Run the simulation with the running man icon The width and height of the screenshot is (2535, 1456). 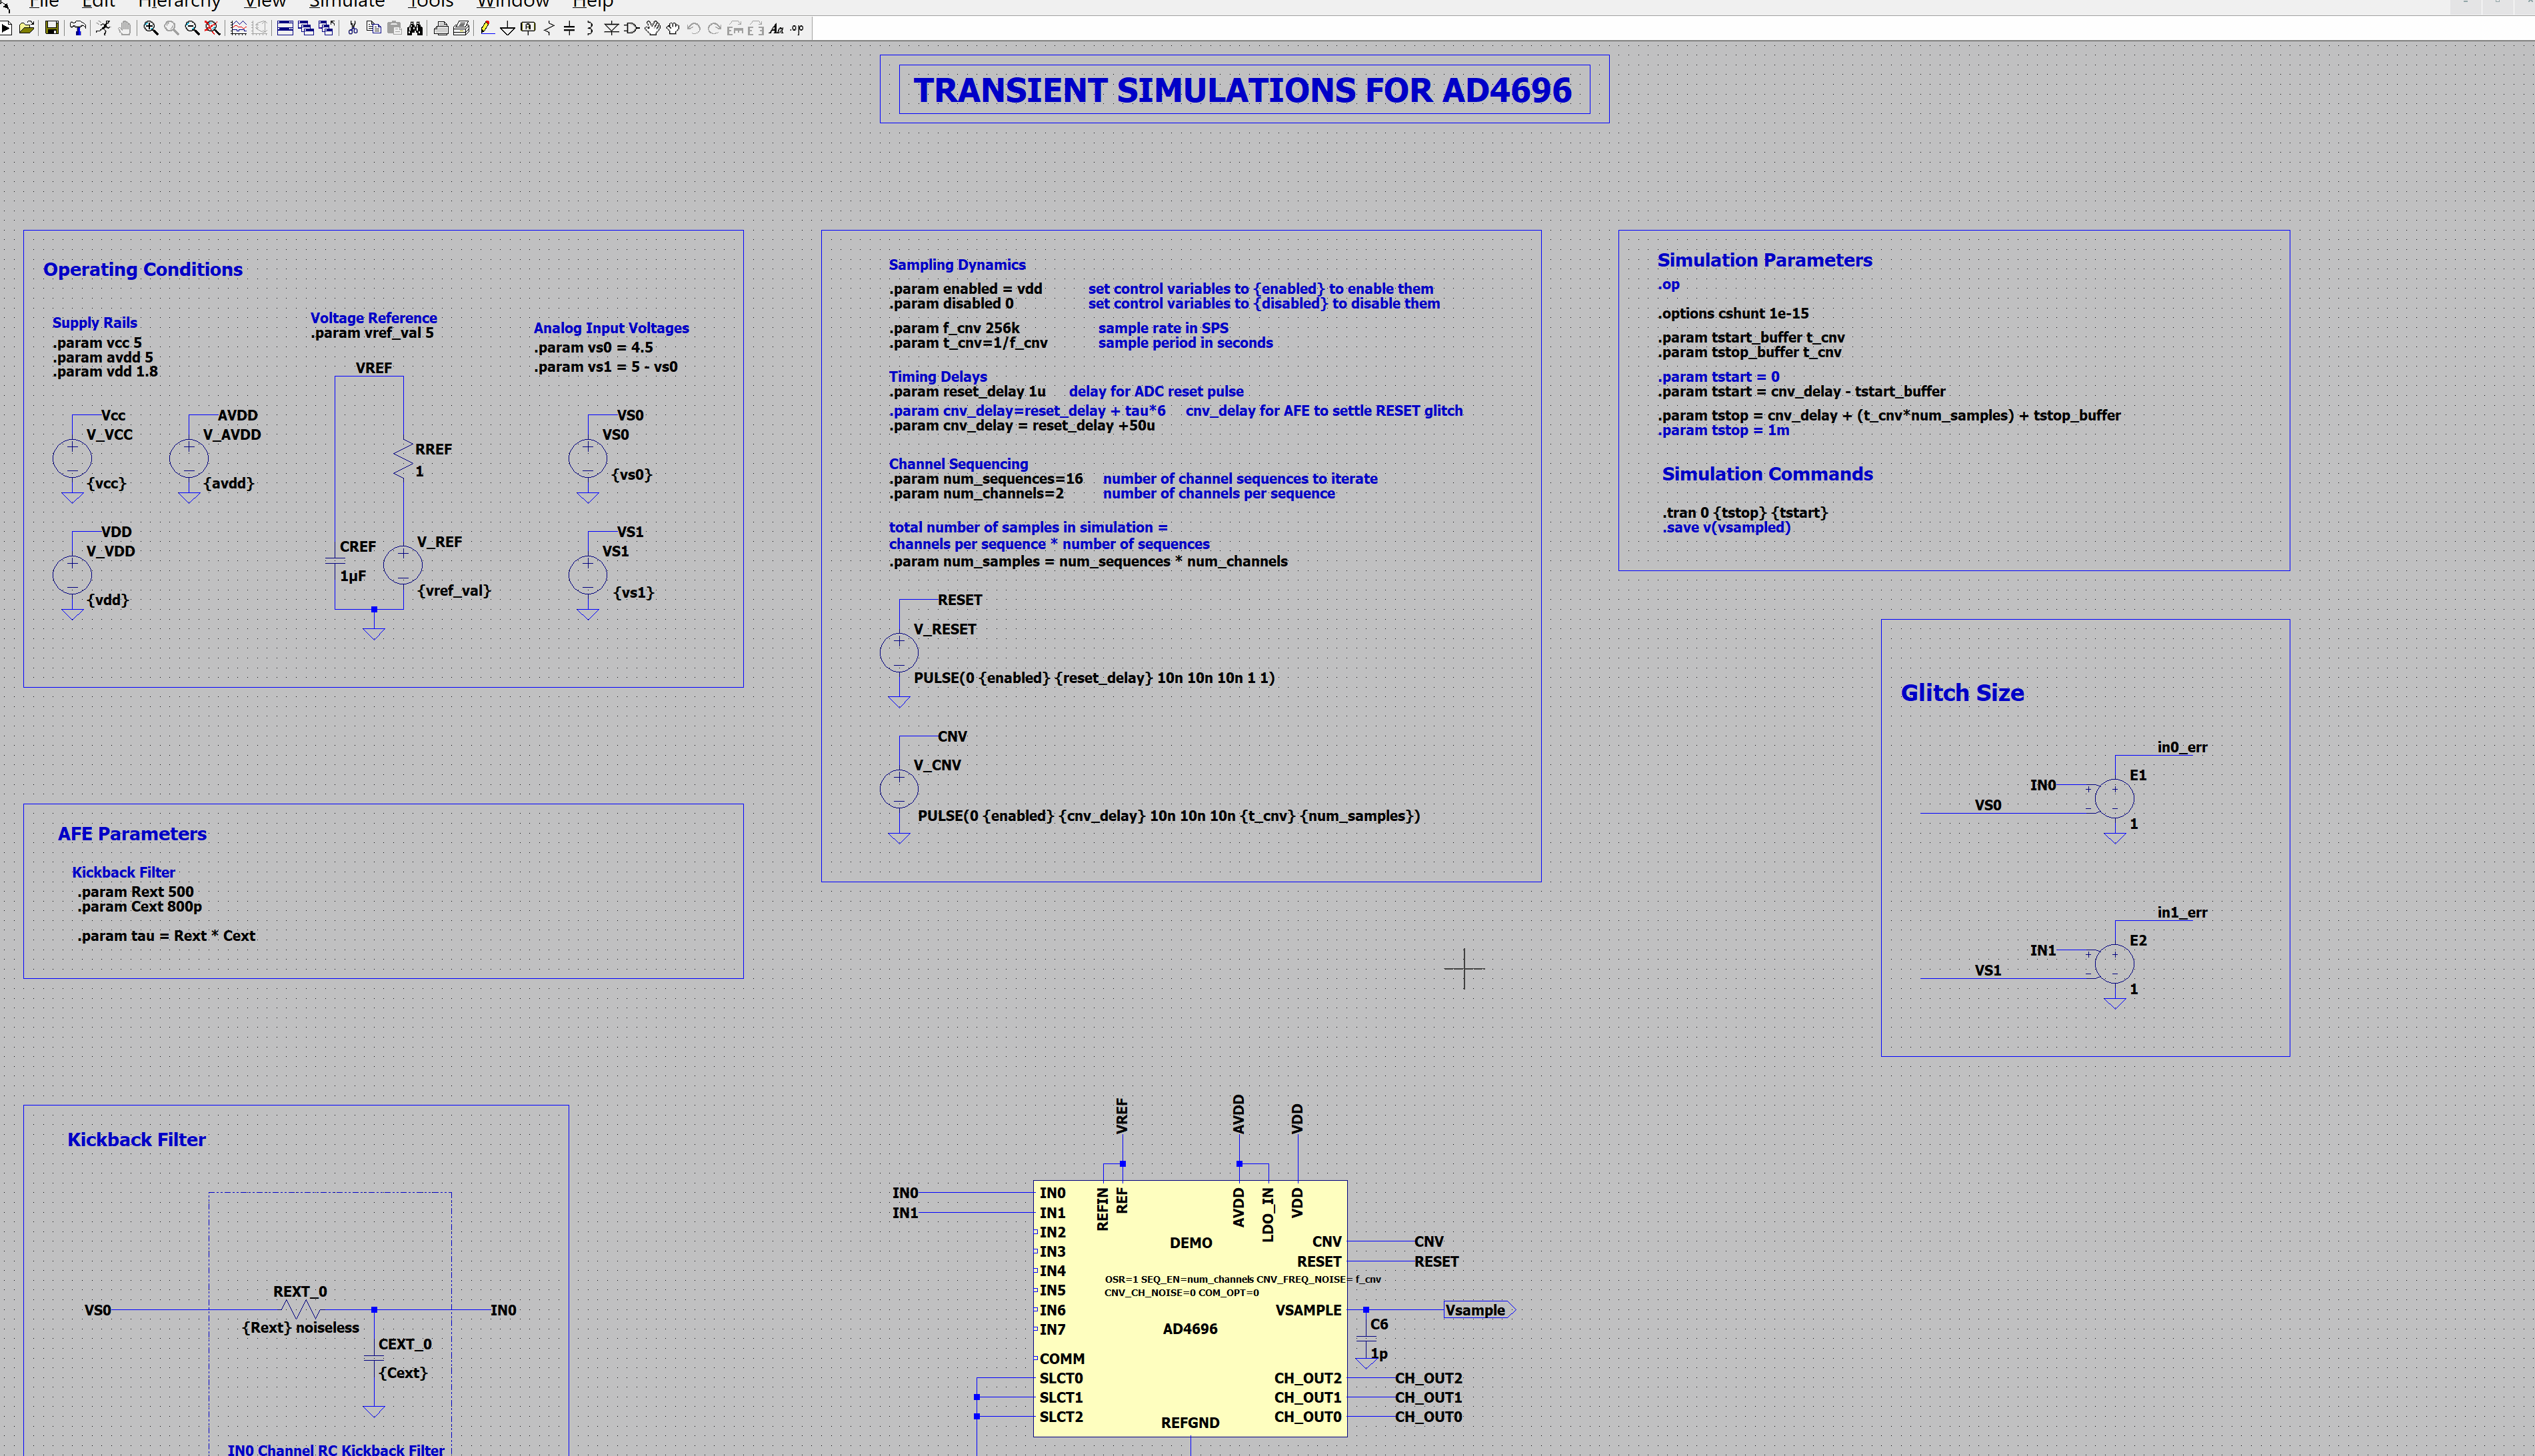[103, 28]
